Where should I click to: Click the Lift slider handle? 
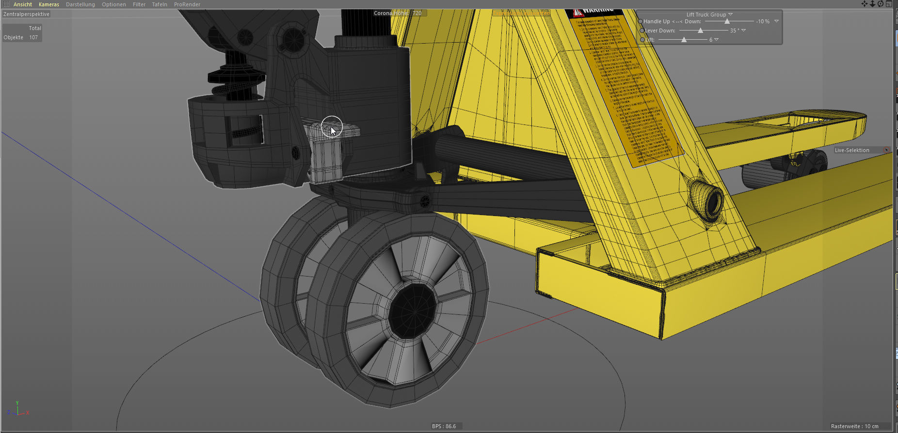coord(684,40)
